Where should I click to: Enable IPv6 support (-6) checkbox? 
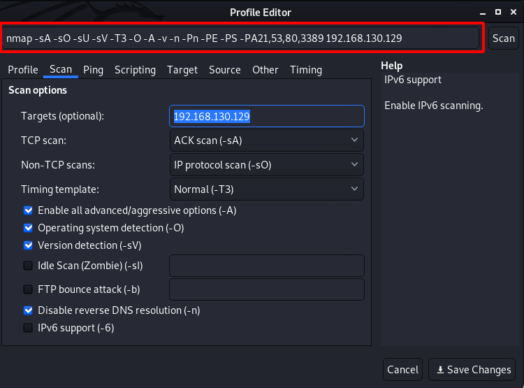coord(28,328)
